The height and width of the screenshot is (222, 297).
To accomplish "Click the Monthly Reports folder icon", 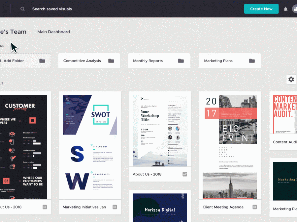I will [x=181, y=61].
